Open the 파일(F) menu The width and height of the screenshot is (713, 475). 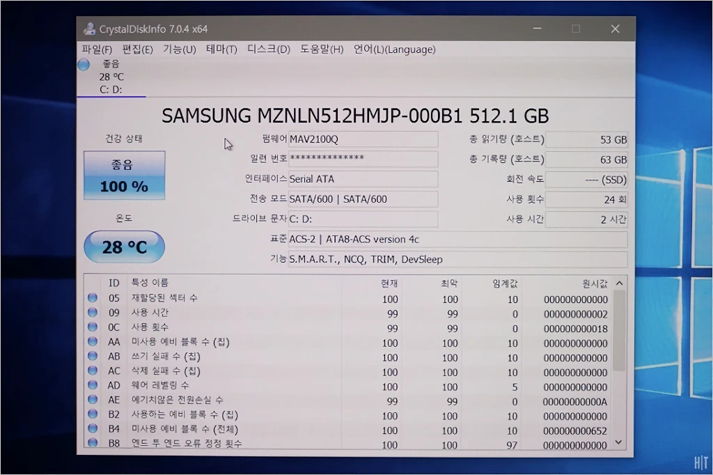coord(97,49)
